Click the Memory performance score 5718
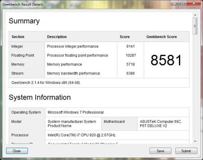Screen dimensions: 203x160 [131, 64]
